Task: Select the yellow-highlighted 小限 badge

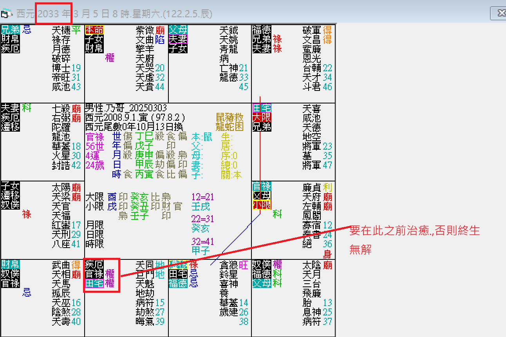Action: click(262, 205)
